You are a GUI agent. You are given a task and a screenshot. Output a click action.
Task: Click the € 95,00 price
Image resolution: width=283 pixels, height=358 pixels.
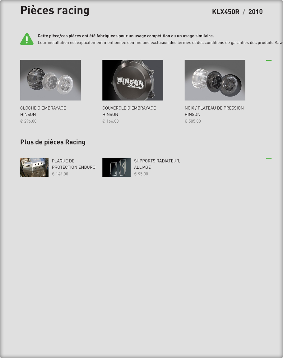[x=141, y=174]
